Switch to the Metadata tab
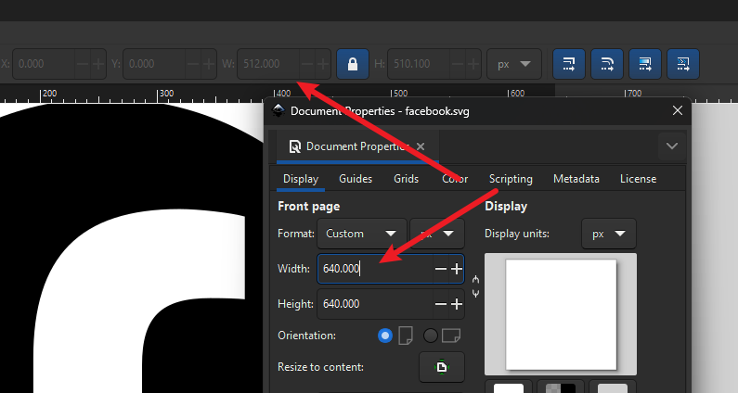 coord(576,179)
